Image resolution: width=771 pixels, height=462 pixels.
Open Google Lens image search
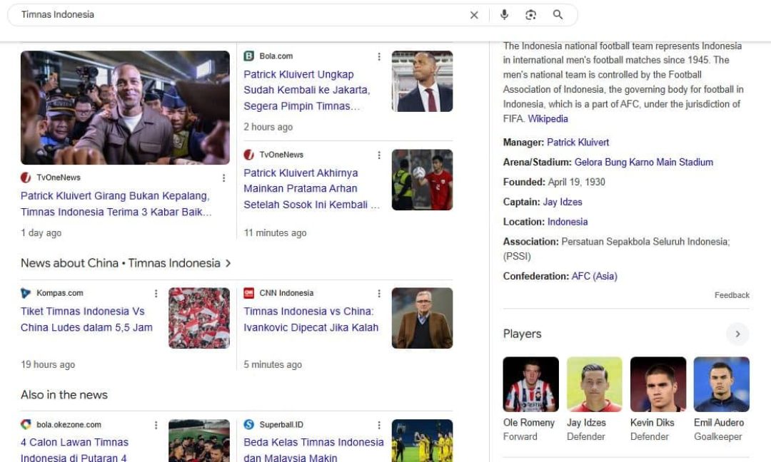click(x=530, y=14)
